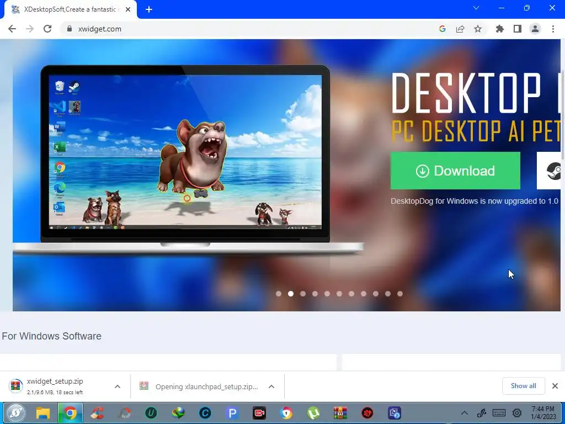The image size is (565, 424).
Task: Click the xwidget_setup.zip download item
Action: [x=54, y=386]
